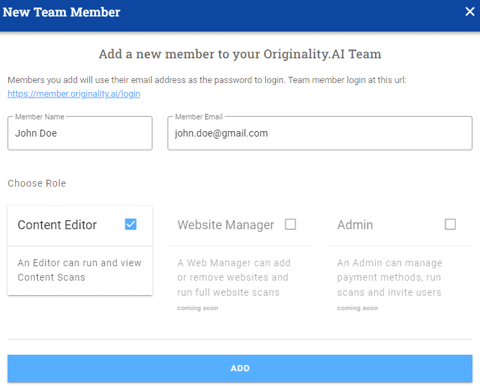Click the Content Editor role title
The image size is (480, 387).
click(57, 225)
